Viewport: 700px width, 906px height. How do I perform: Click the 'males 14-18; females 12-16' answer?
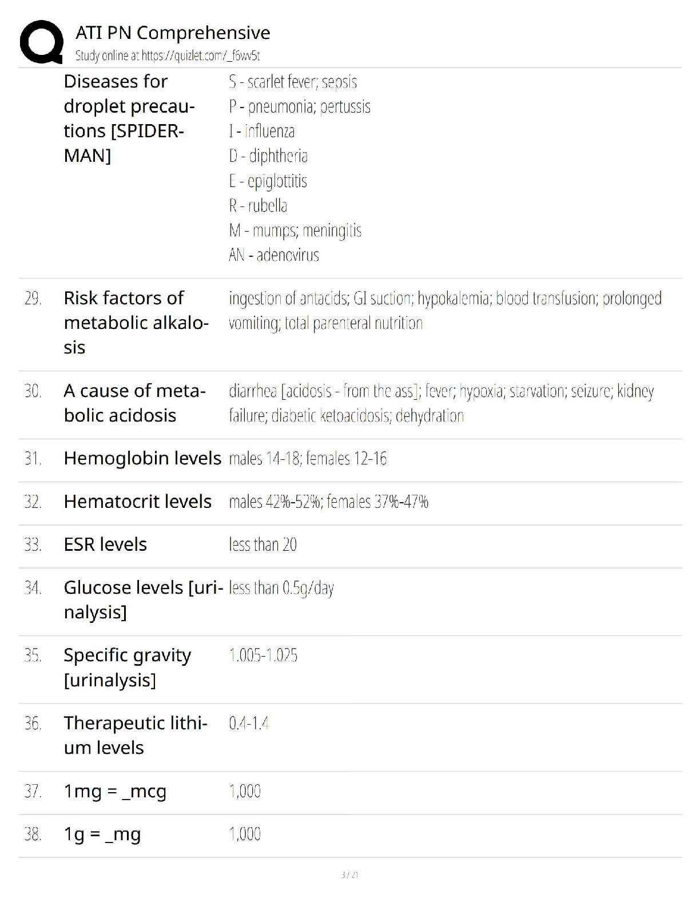click(x=308, y=459)
